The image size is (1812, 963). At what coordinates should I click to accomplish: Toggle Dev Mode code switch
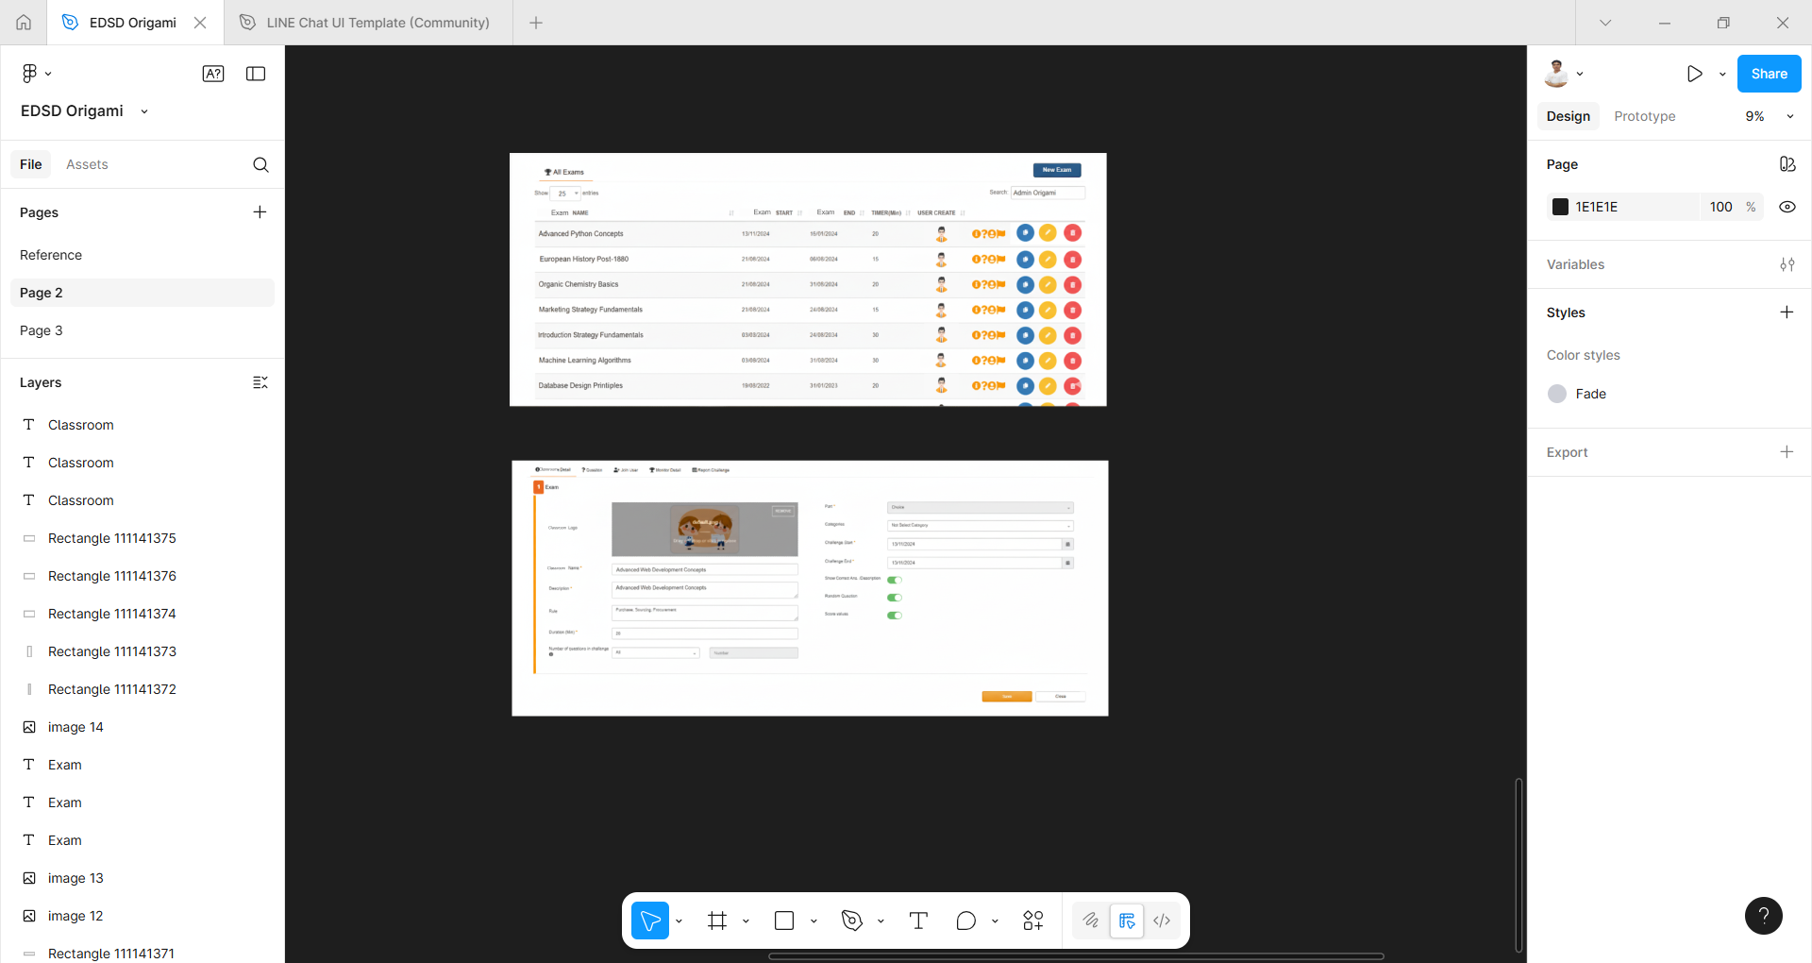tap(1162, 921)
